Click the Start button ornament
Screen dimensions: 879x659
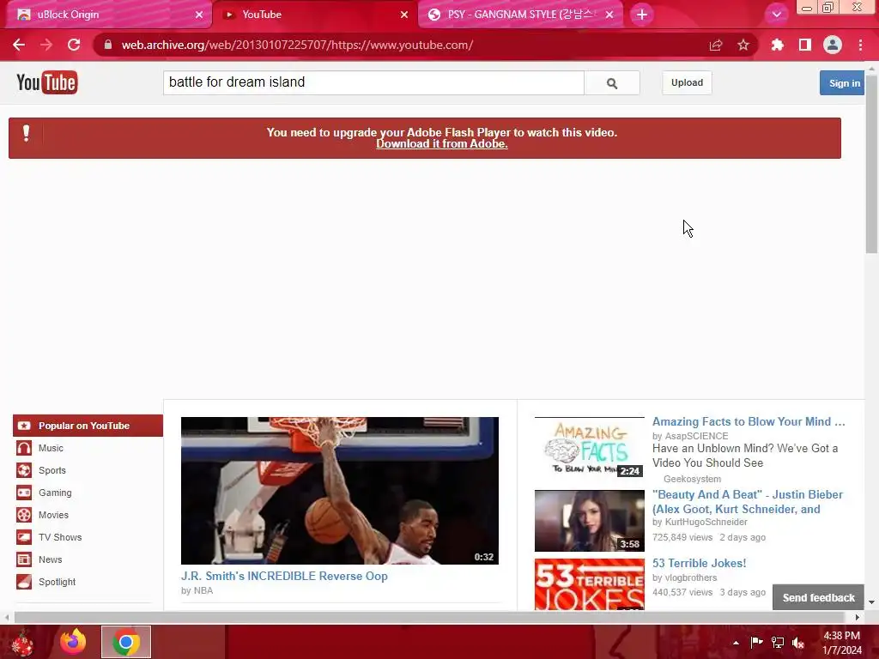pyautogui.click(x=22, y=642)
